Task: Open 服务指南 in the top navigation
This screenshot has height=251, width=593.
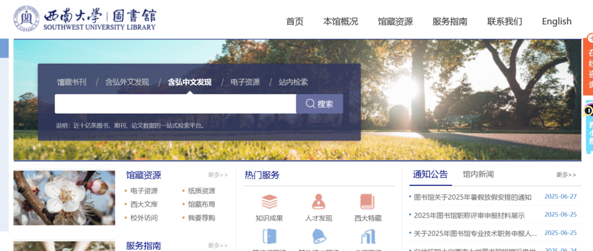Action: pos(449,21)
